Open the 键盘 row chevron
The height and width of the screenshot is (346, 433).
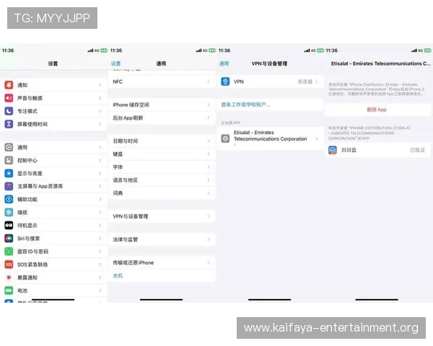pyautogui.click(x=209, y=154)
